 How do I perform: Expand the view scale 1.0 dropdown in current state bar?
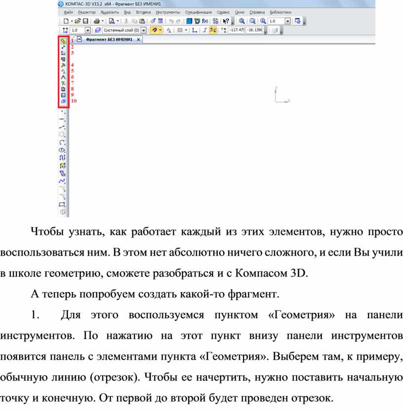coord(87,31)
